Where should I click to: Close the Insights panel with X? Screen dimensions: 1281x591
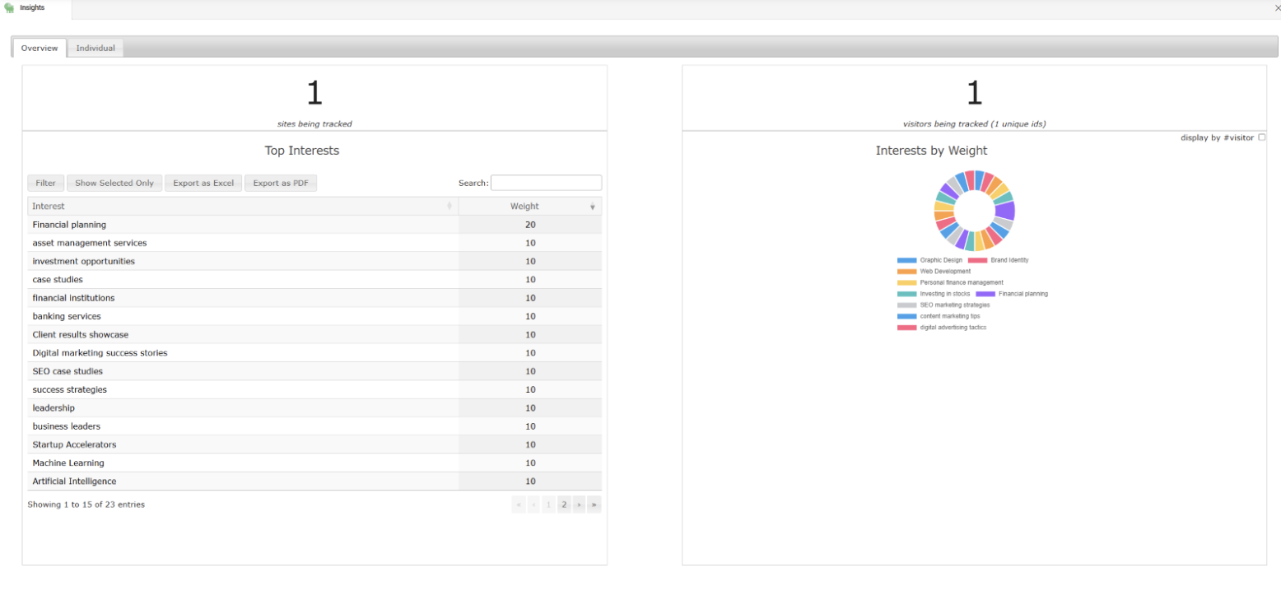(1277, 8)
